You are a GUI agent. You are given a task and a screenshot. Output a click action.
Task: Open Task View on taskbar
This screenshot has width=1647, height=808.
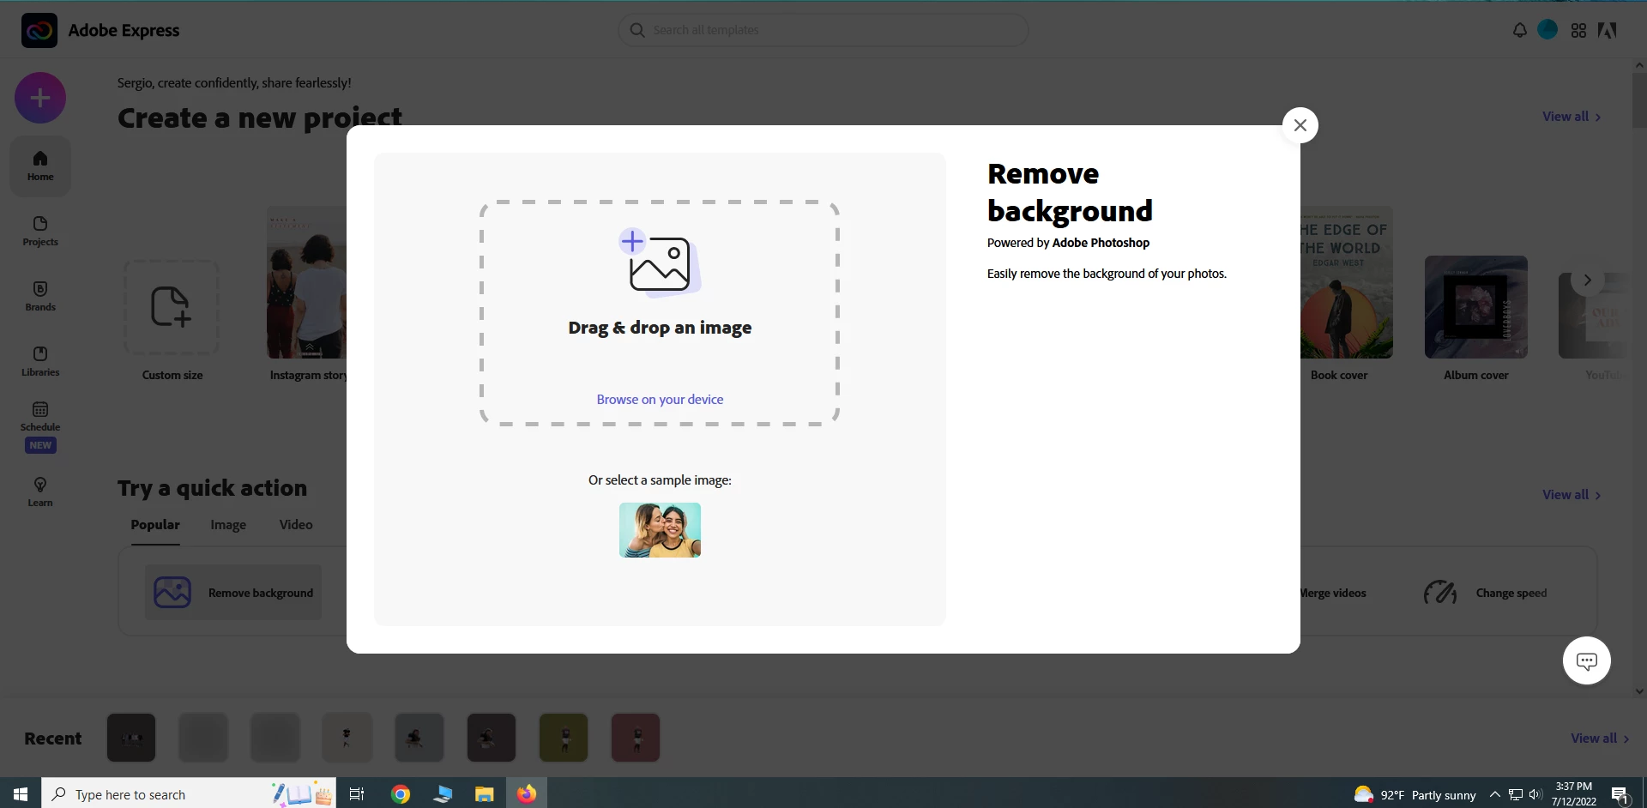click(x=357, y=794)
